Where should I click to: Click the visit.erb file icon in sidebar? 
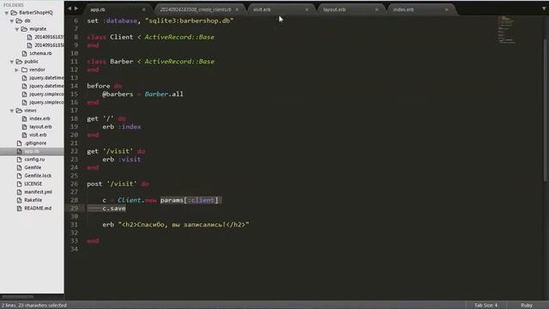[x=25, y=135]
